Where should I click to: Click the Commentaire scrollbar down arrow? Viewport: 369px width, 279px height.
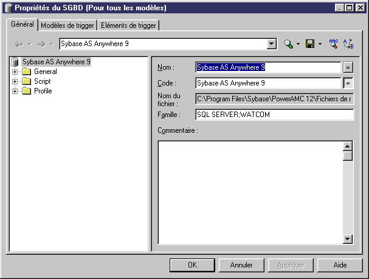tap(348, 239)
